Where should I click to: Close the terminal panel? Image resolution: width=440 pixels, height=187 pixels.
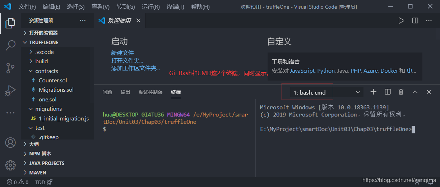pyautogui.click(x=429, y=92)
